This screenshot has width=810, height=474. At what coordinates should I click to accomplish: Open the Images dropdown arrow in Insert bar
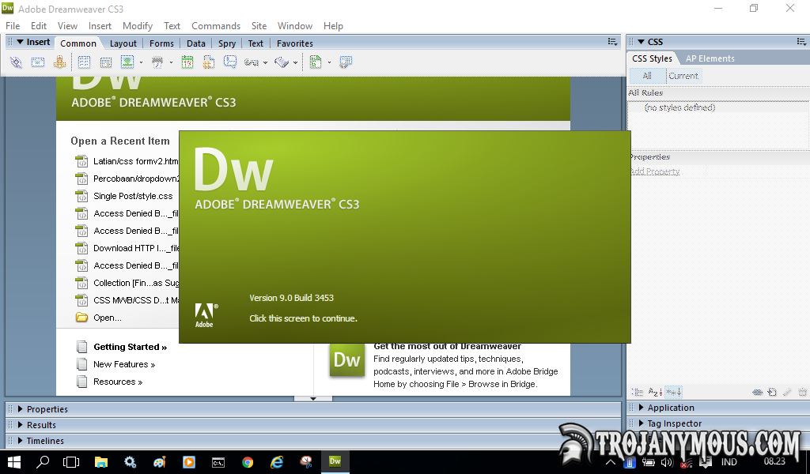(x=141, y=62)
